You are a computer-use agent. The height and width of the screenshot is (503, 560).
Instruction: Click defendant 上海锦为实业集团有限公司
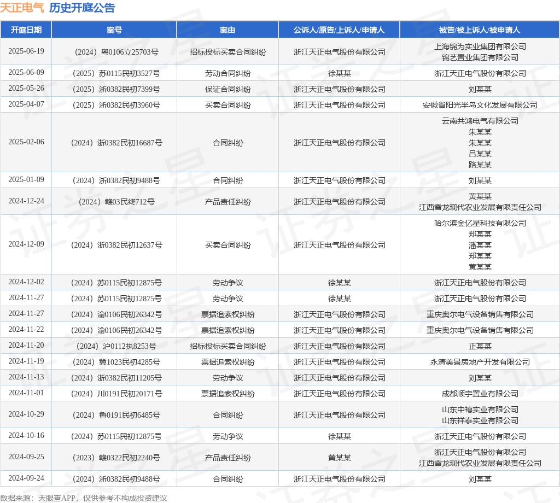point(480,47)
